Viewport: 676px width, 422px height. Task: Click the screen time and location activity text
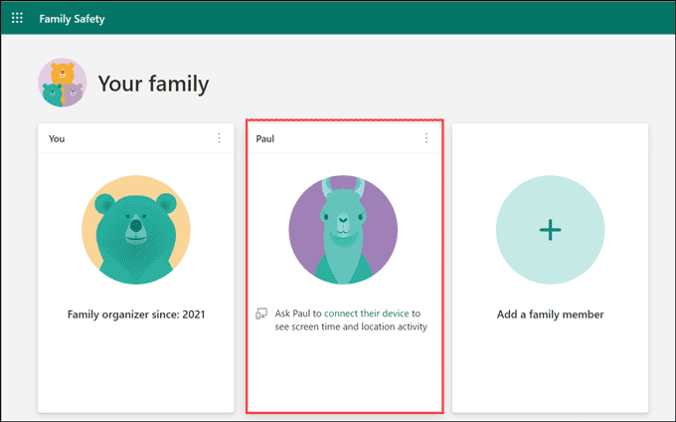(351, 326)
